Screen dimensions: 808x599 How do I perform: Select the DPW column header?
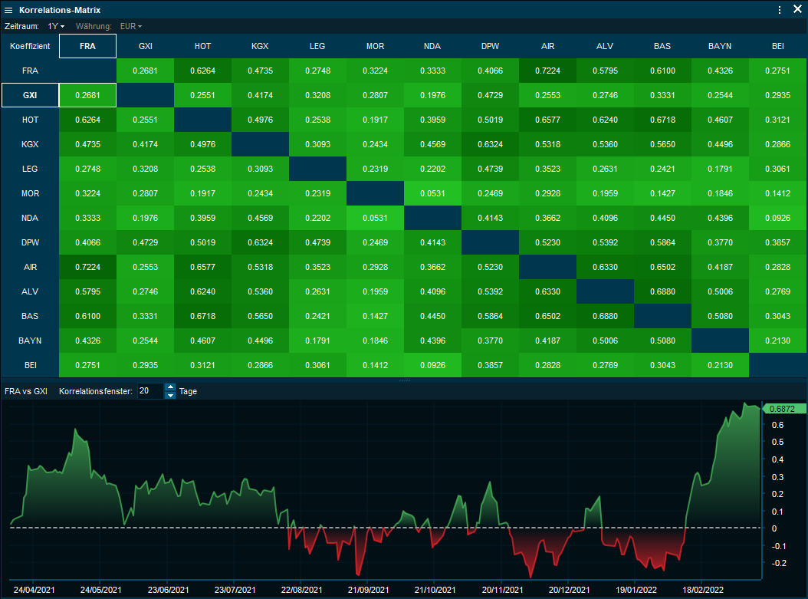tap(490, 46)
